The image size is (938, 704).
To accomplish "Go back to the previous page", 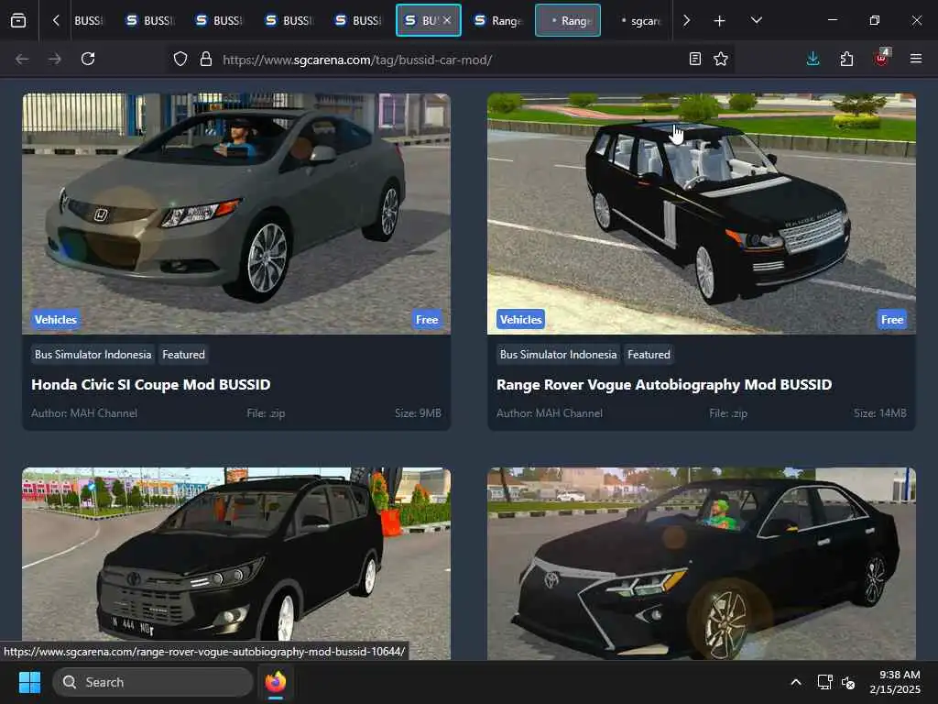I will [22, 59].
